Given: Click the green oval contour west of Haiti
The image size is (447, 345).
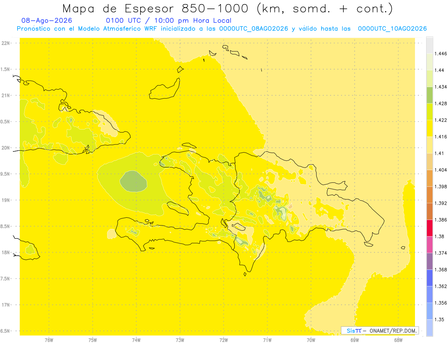Looking at the screenshot, I should point(134,182).
